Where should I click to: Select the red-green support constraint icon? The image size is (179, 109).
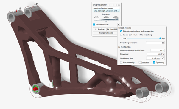pos(36,89)
